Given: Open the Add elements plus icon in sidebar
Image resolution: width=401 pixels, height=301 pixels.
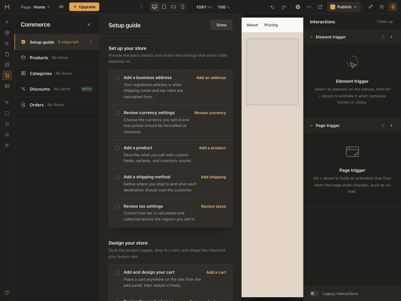Looking at the screenshot, I should pos(7,22).
